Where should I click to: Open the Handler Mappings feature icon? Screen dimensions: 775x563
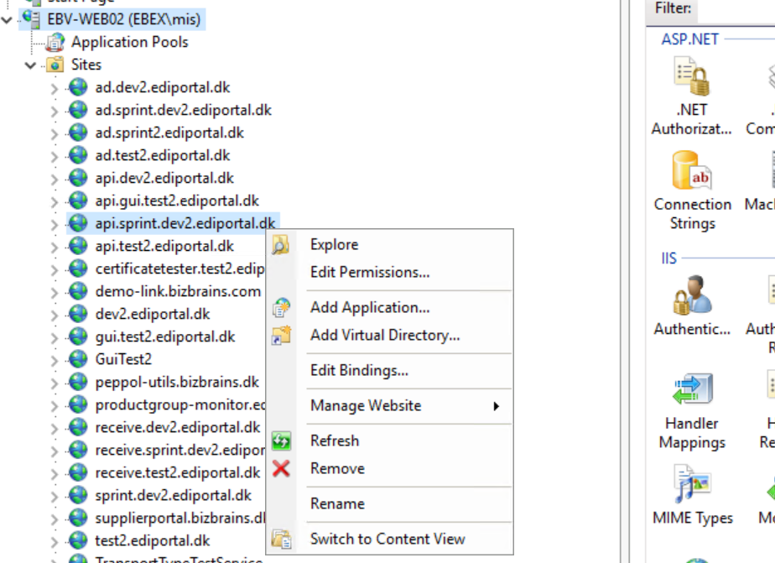(x=692, y=390)
